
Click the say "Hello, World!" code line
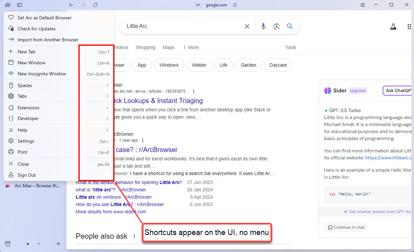coord(350,194)
